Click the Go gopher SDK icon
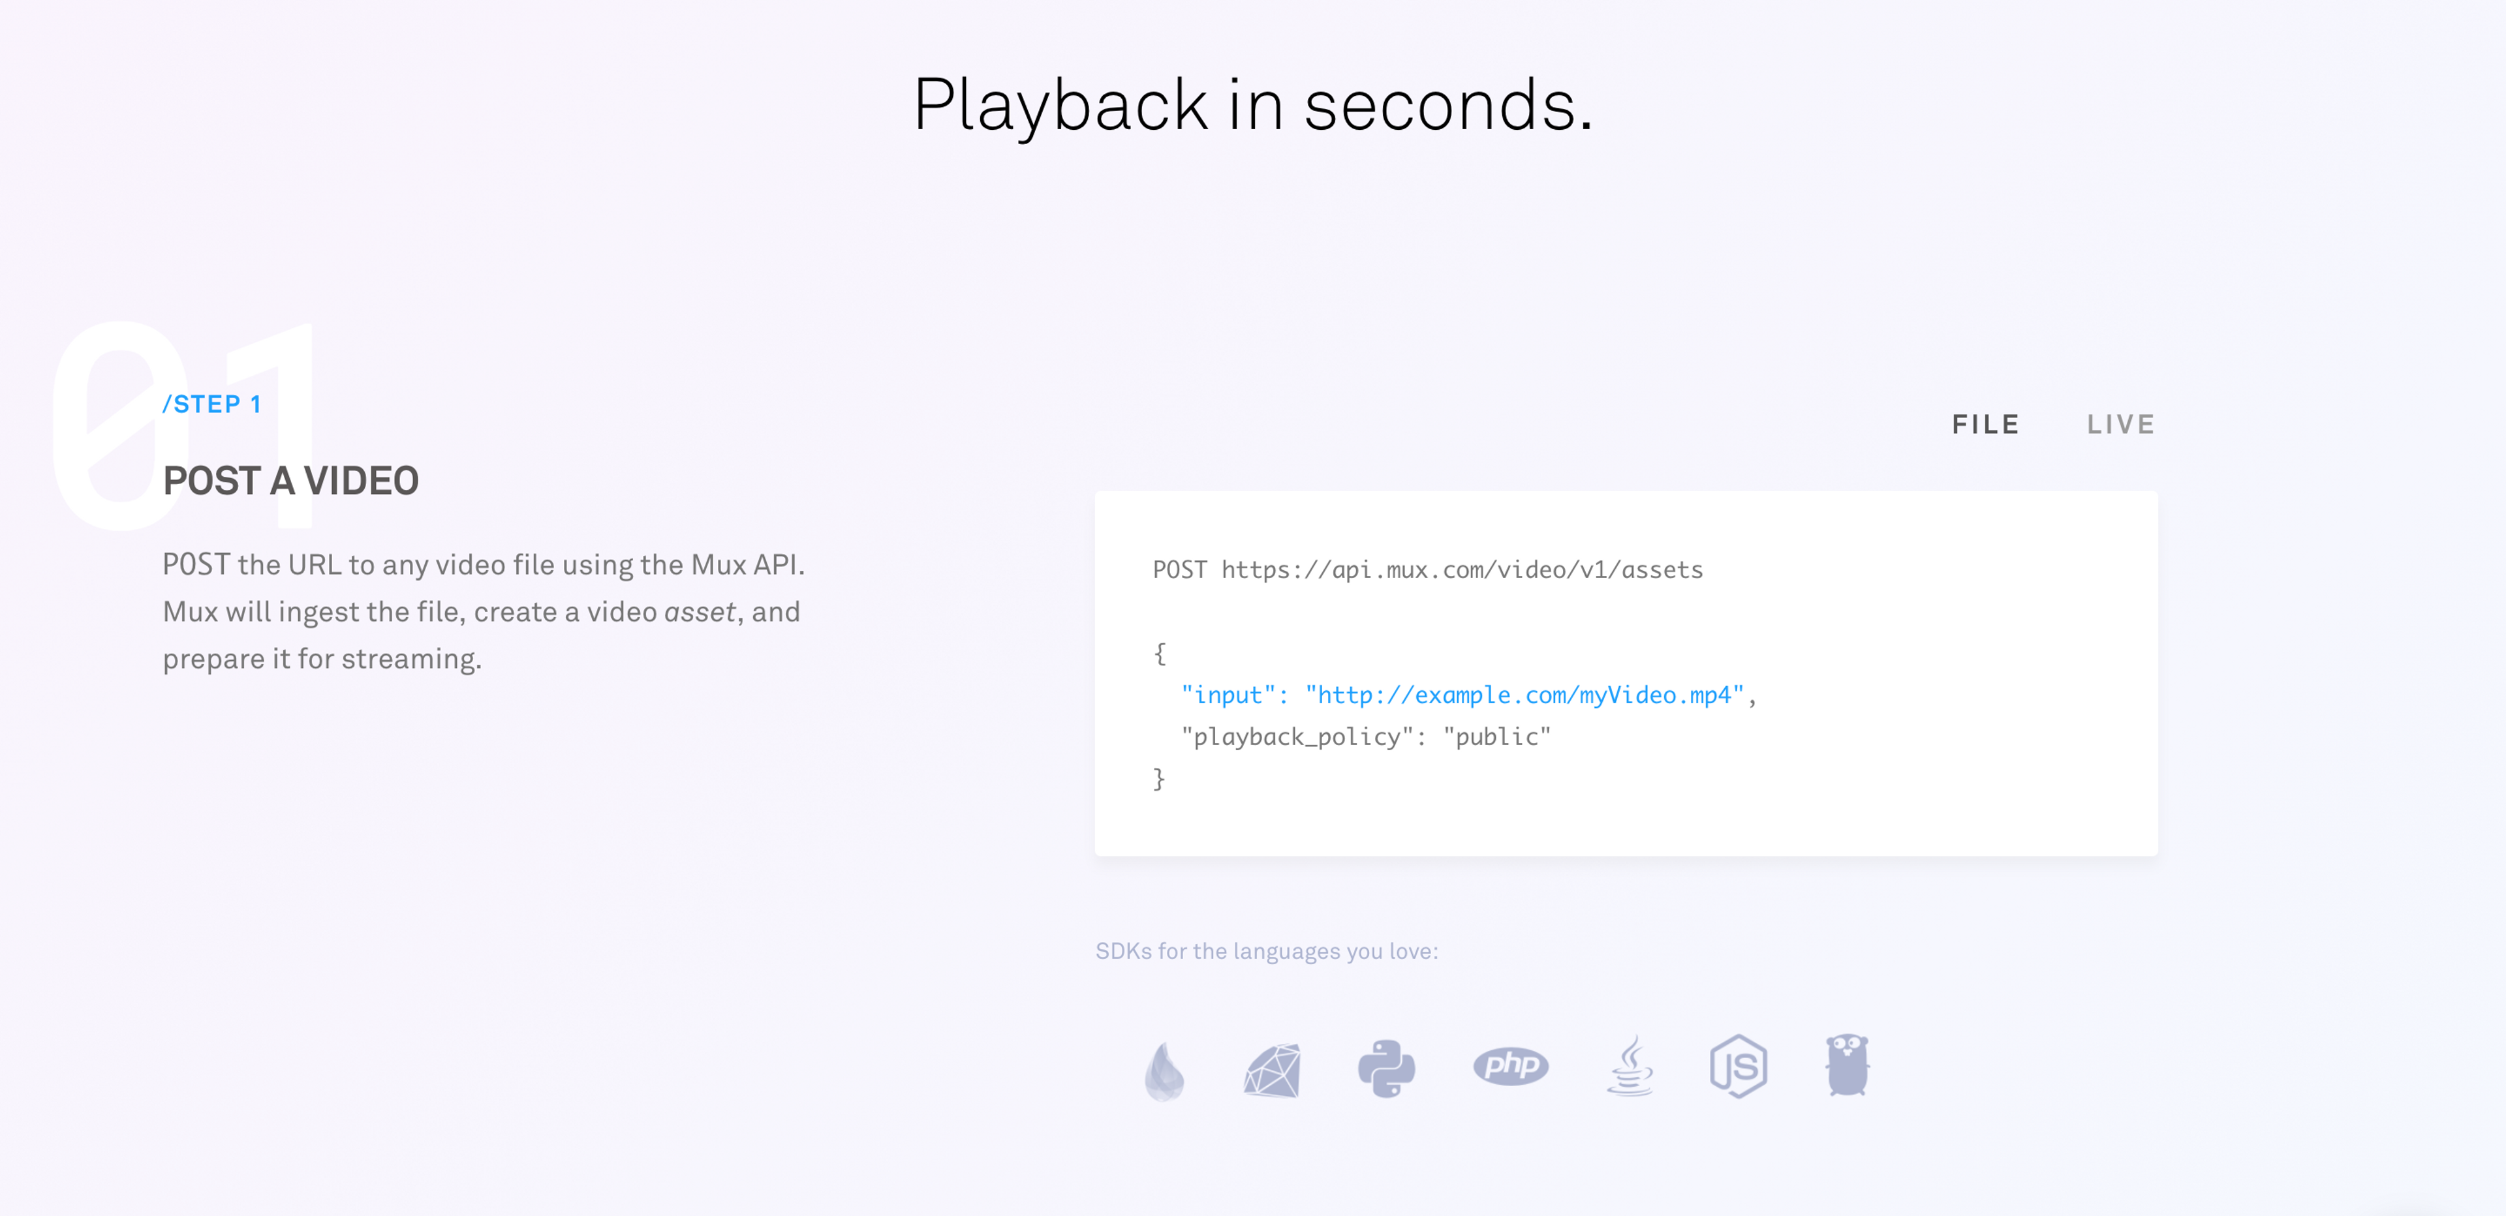2506x1216 pixels. coord(1846,1065)
